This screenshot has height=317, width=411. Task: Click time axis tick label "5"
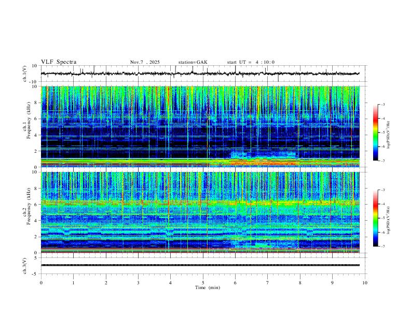point(203,283)
